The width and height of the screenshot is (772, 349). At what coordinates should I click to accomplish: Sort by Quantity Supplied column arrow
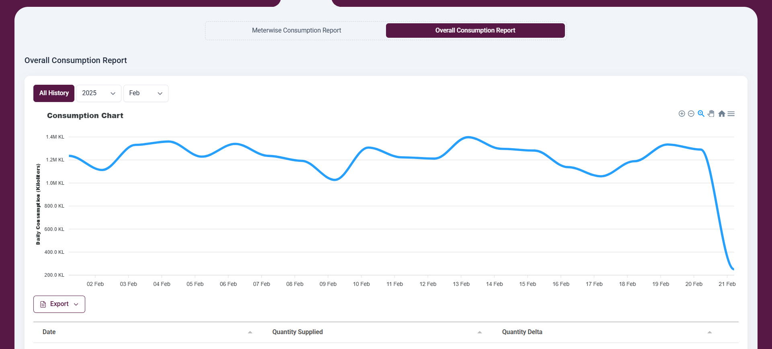(x=479, y=332)
